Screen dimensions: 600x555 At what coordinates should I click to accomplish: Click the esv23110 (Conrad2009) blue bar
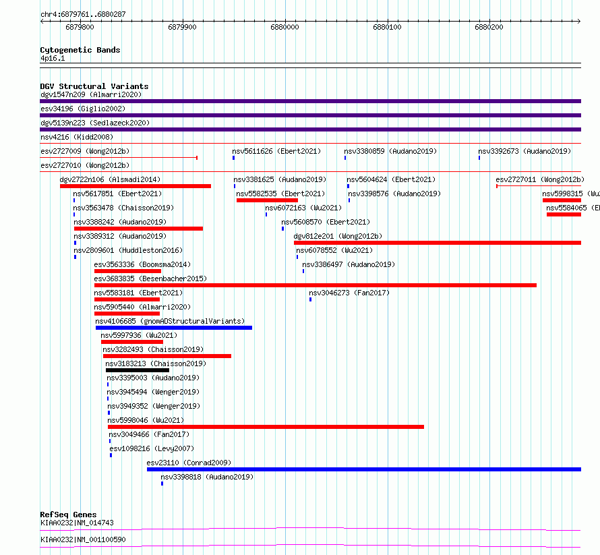[x=364, y=469]
